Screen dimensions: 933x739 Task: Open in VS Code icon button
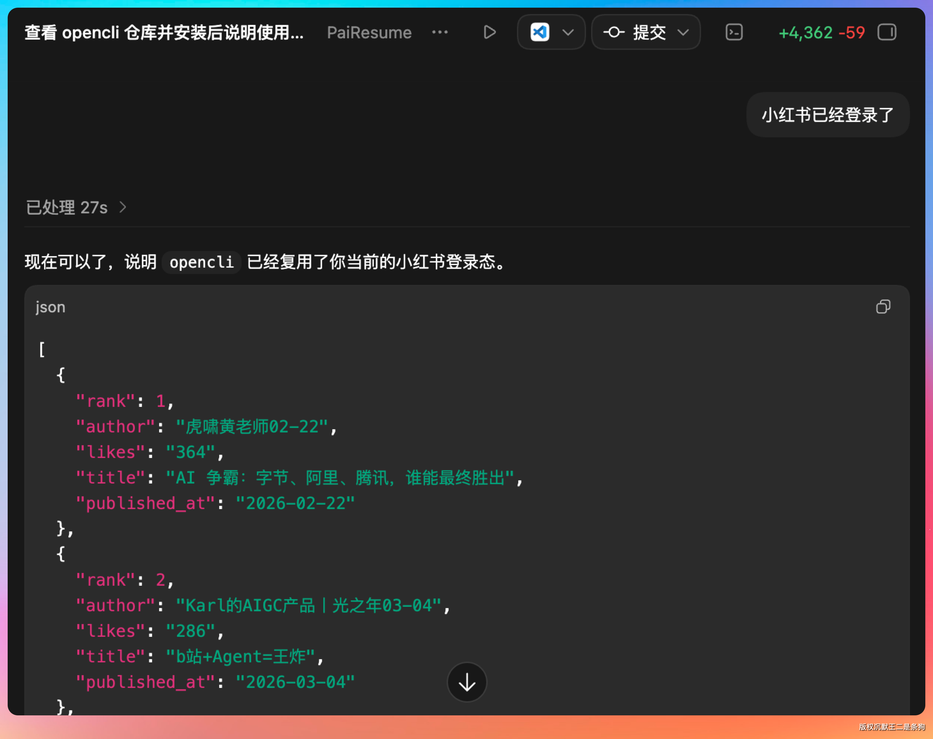tap(540, 33)
